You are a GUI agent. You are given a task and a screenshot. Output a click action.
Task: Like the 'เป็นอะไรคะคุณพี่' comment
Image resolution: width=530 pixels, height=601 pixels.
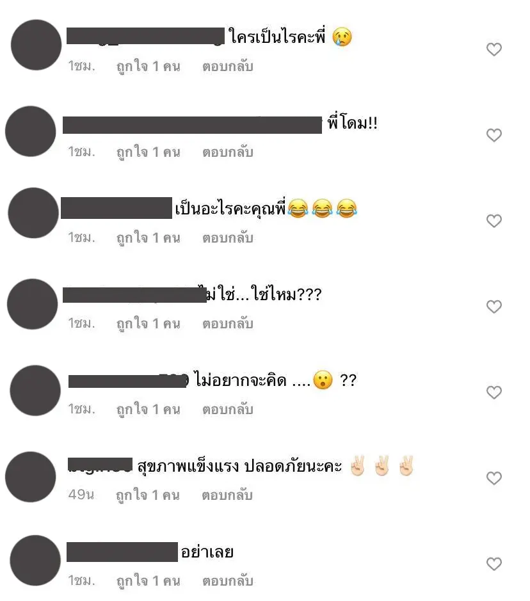point(494,221)
